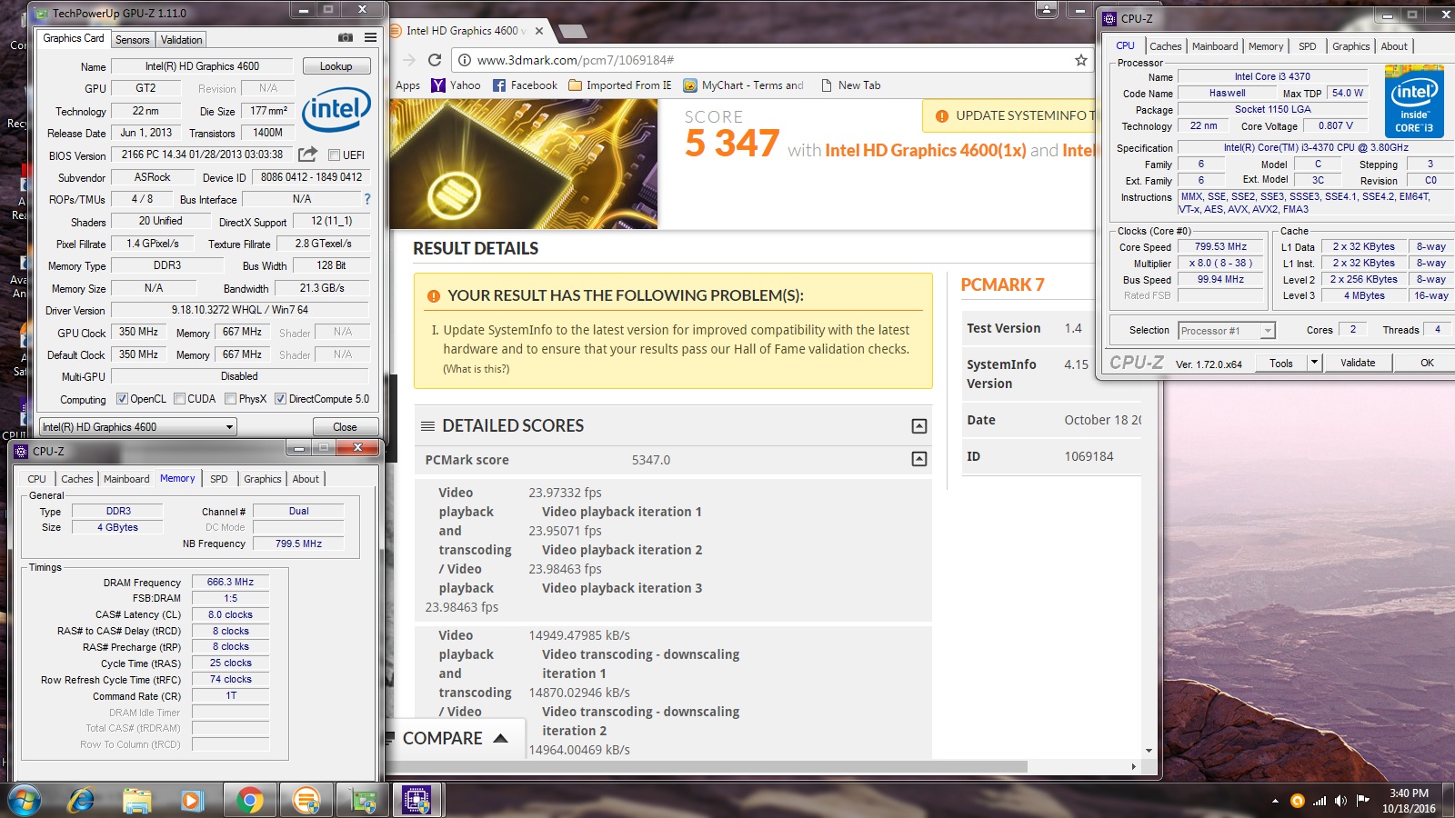Open the About tab in the right-hand CPU-Z

point(1393,46)
